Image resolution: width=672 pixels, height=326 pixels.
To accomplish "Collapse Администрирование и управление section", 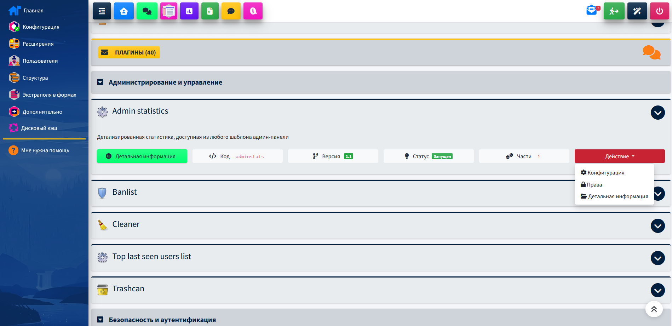I will [100, 82].
